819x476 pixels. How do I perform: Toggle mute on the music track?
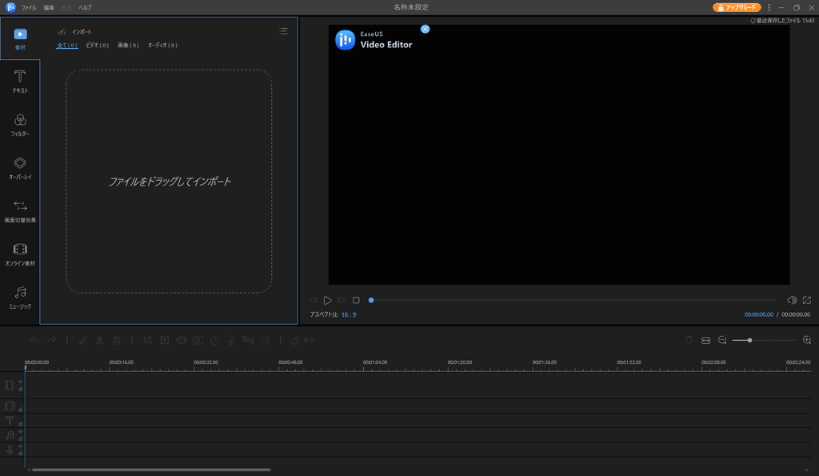[x=21, y=430]
